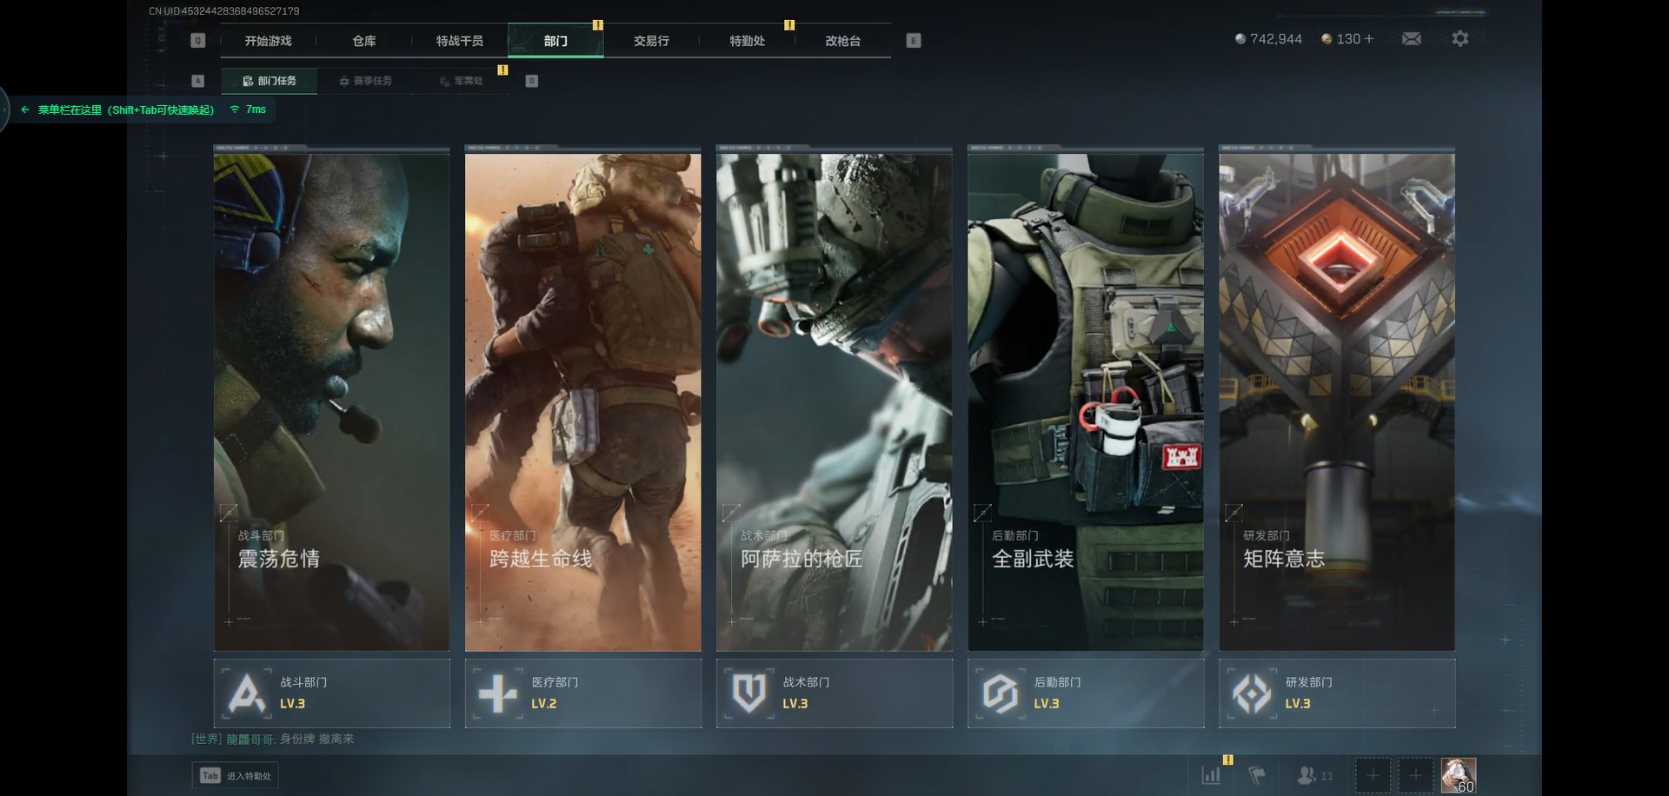Viewport: 1669px width, 796px height.
Task: Click the alert badge on 特勤处 tab
Action: [789, 25]
